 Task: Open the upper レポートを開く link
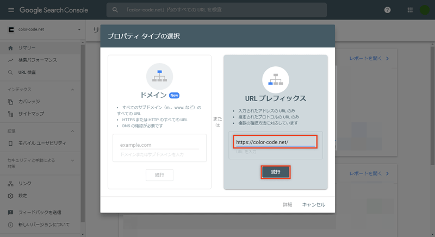pyautogui.click(x=369, y=59)
